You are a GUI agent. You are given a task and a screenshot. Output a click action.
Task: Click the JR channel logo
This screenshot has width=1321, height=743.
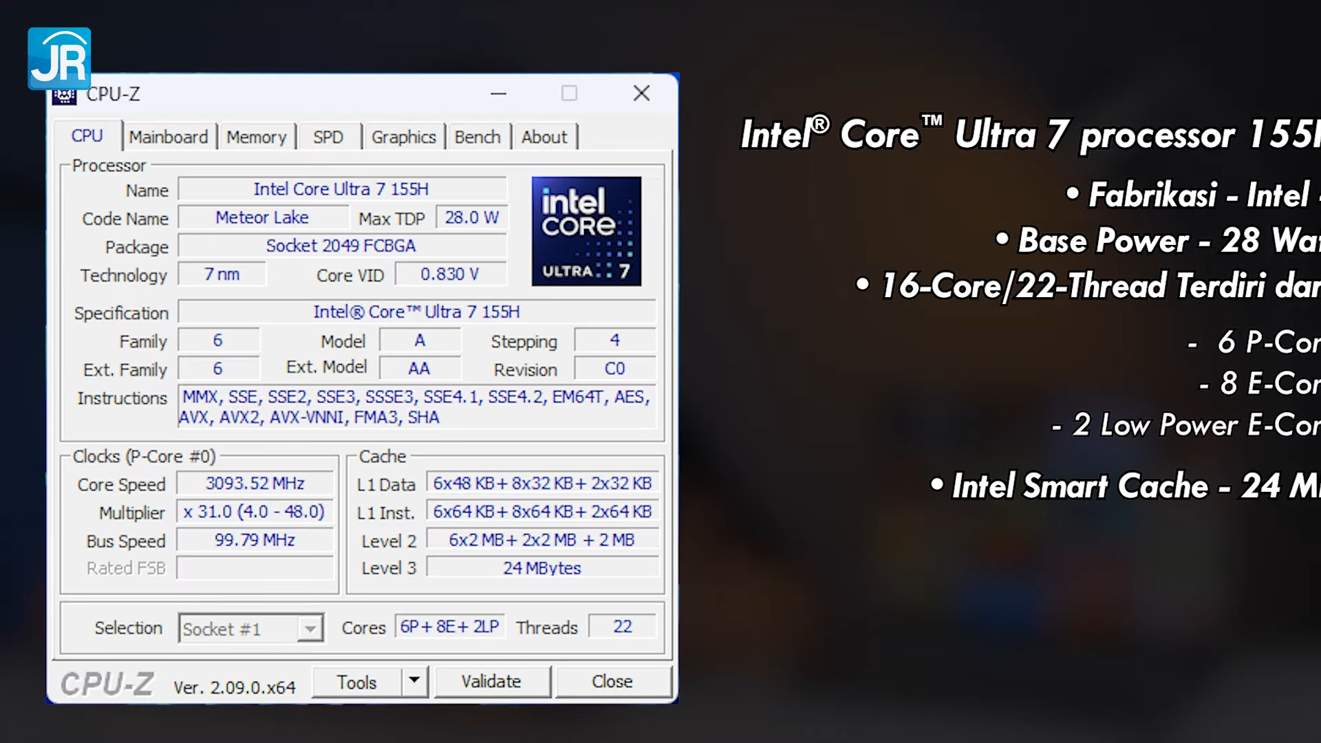pos(59,58)
